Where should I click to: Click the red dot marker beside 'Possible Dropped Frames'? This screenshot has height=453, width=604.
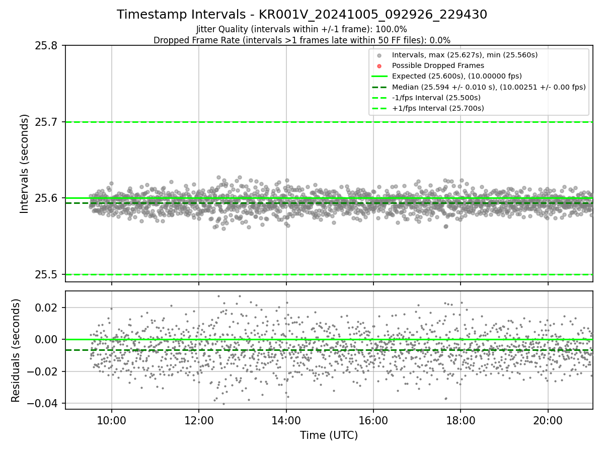click(x=380, y=66)
